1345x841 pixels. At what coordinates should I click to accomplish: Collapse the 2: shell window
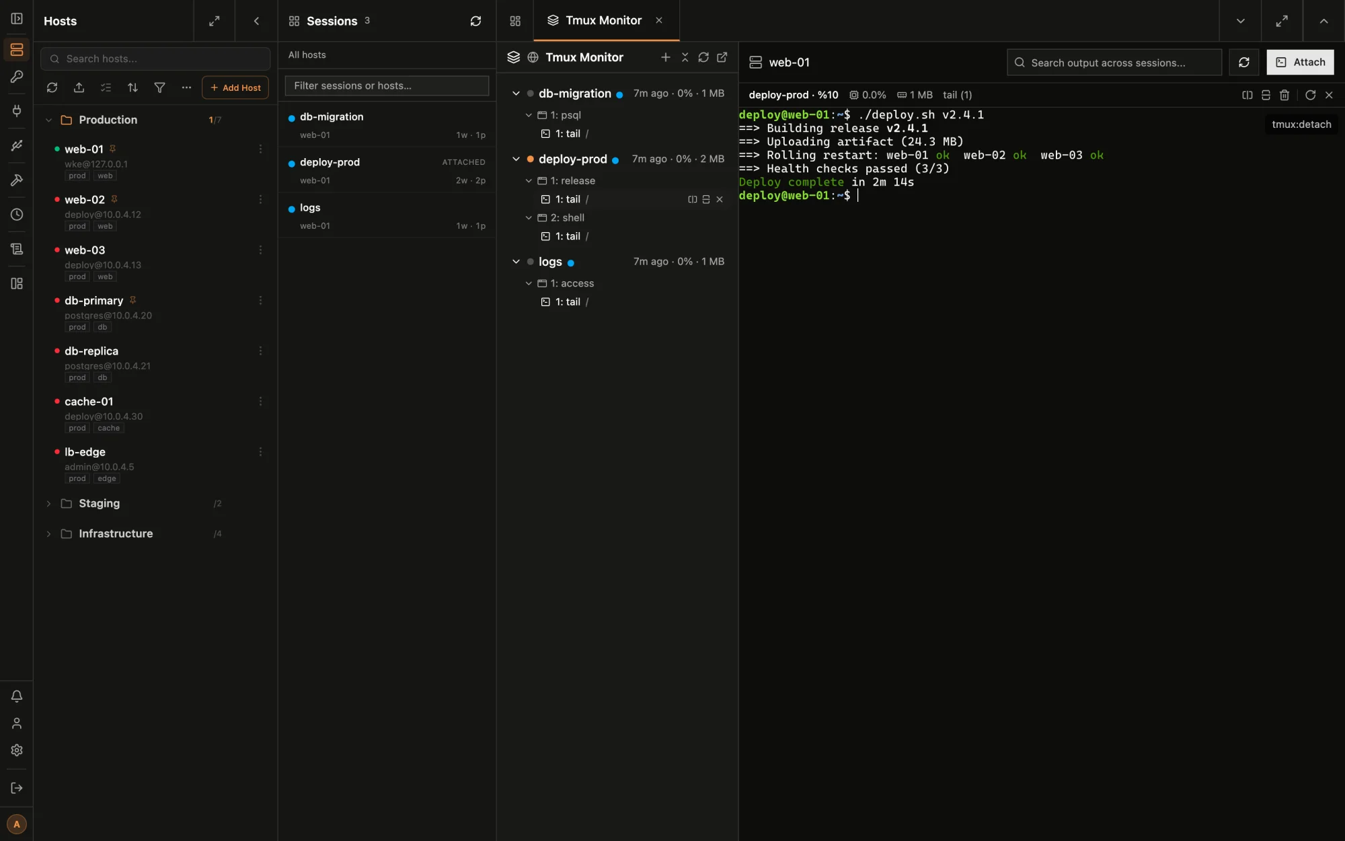(529, 218)
